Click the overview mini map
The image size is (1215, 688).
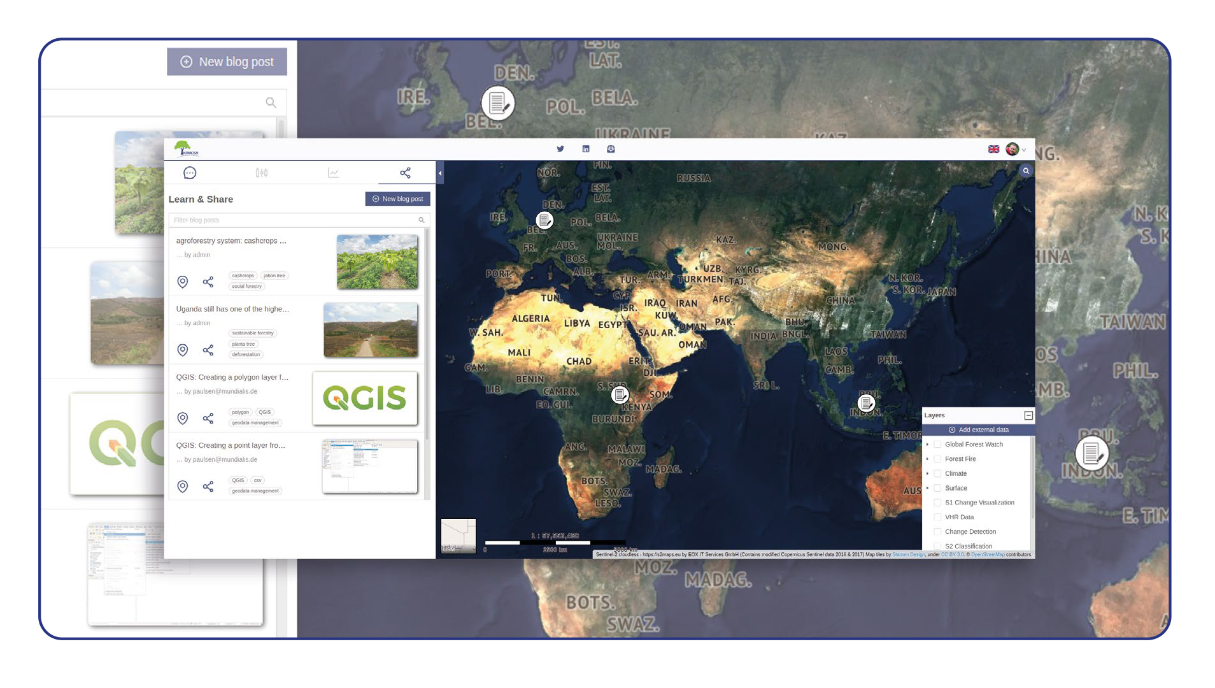tap(458, 536)
